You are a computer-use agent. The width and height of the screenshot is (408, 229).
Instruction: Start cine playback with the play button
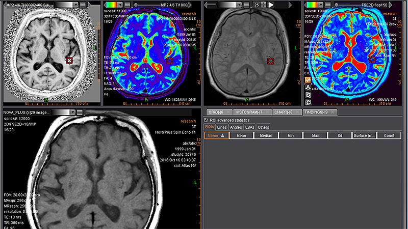(271, 5)
